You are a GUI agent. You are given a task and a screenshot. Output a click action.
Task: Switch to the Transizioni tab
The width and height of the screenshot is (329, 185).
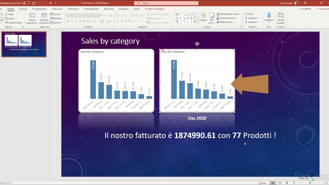pos(57,9)
